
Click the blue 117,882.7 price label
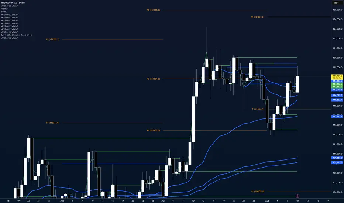pyautogui.click(x=337, y=81)
